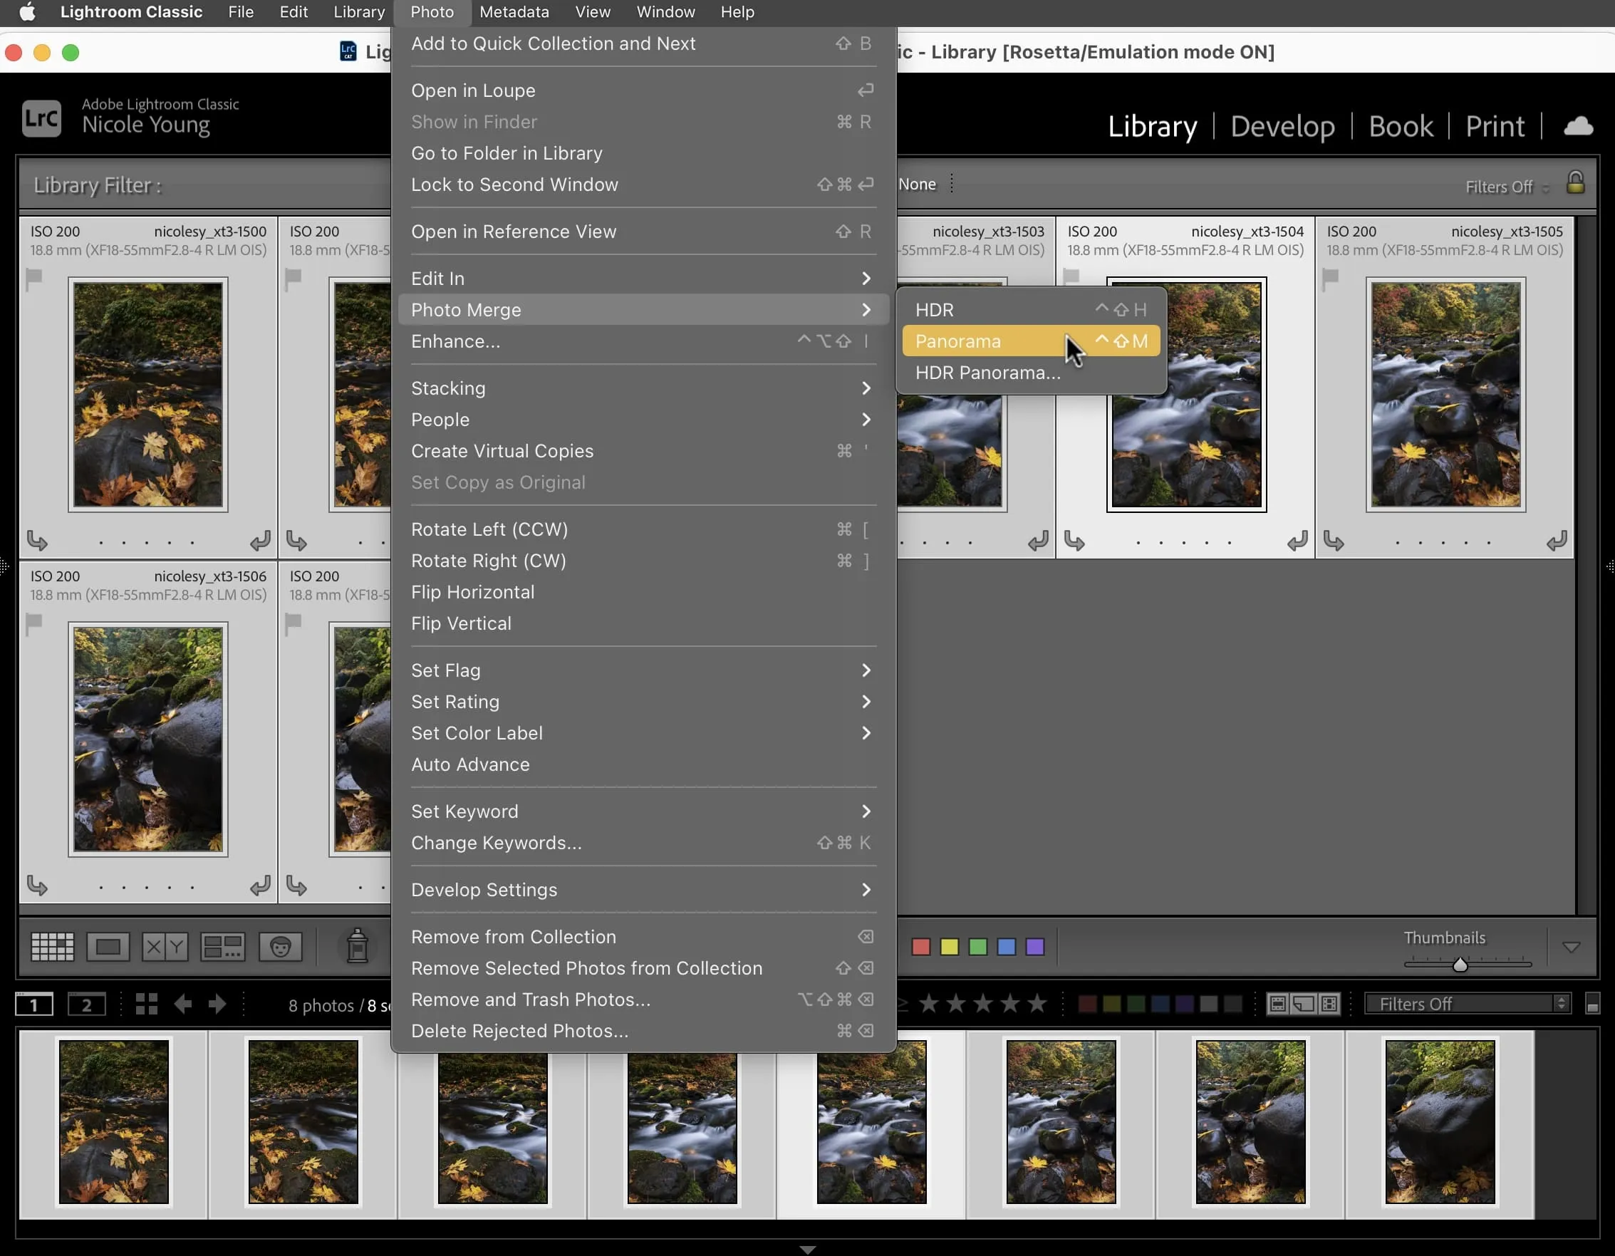Choose HDR Panorama... option

pyautogui.click(x=1031, y=373)
